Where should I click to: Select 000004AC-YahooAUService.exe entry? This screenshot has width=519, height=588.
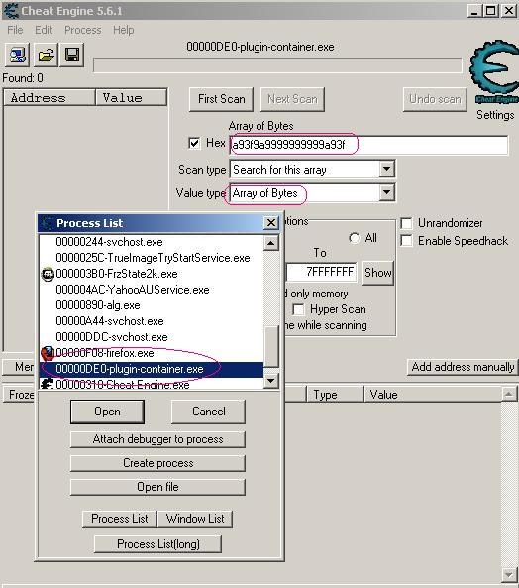(151, 290)
